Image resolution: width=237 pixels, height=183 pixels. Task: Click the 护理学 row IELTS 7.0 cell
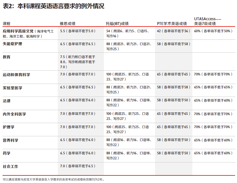click(x=78, y=127)
